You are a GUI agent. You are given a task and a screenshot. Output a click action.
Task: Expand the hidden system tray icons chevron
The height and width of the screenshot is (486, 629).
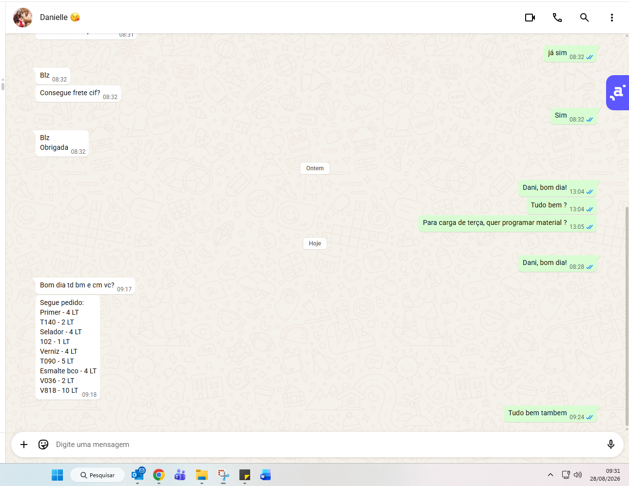550,475
